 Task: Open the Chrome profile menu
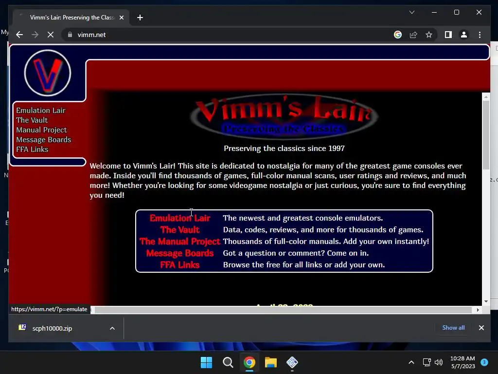[463, 35]
